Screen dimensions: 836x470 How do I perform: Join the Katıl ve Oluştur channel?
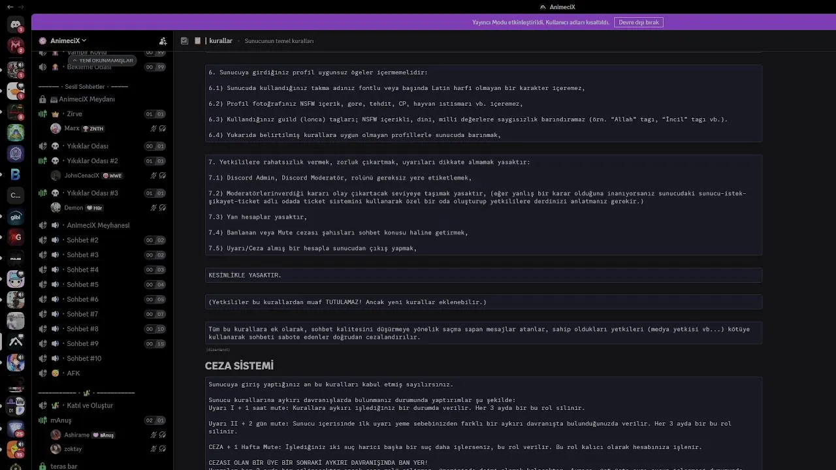tap(89, 405)
